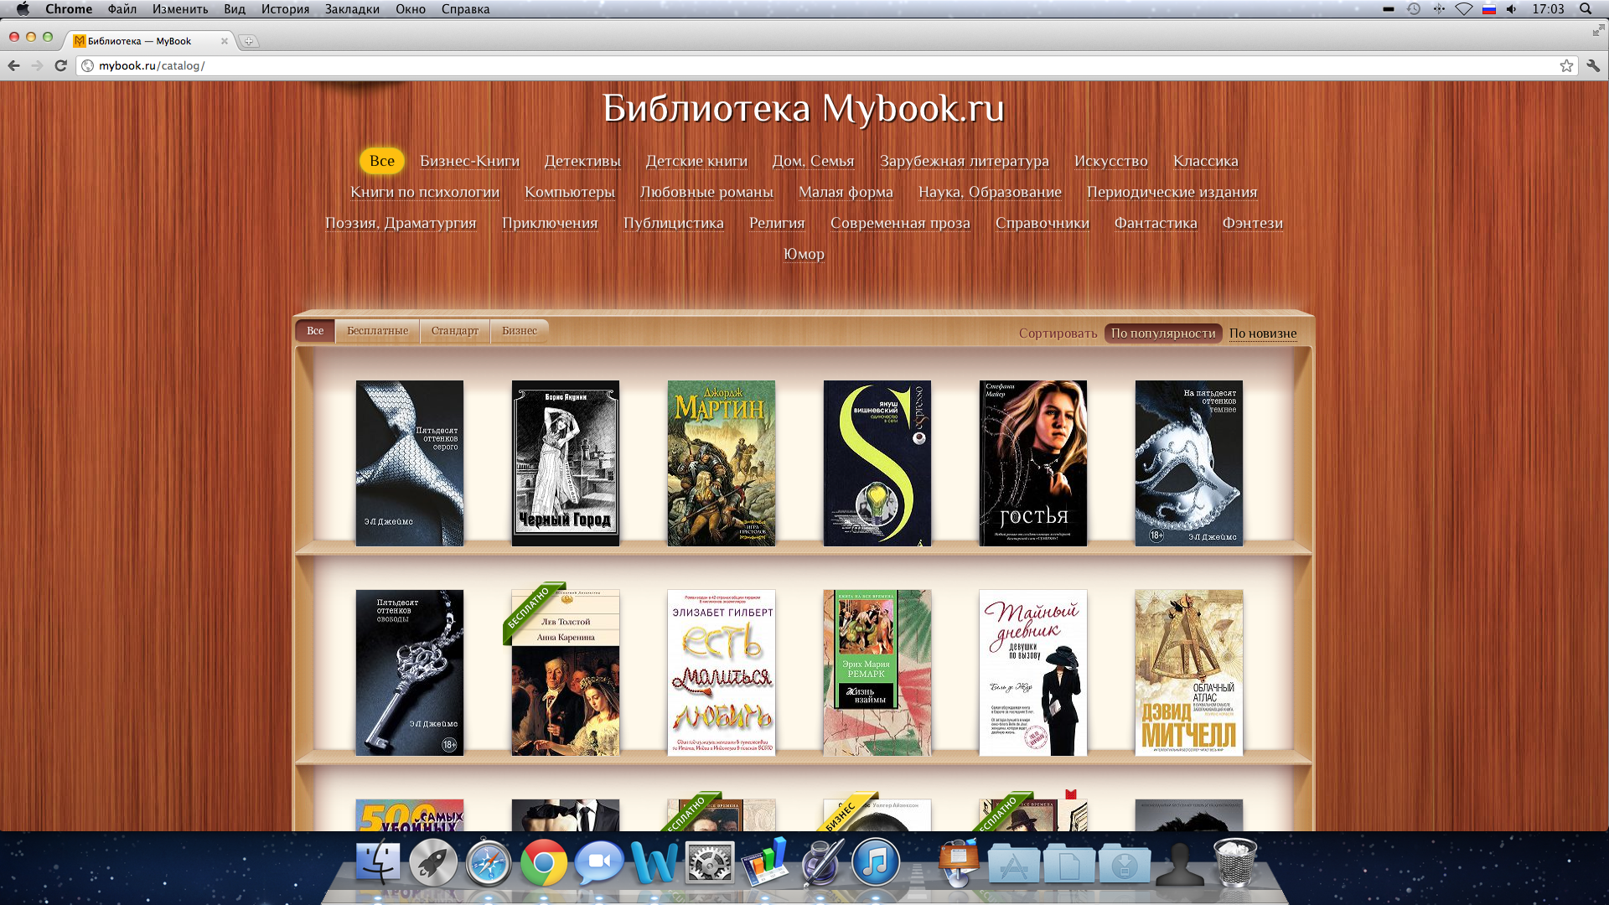Open Детективы category
The height and width of the screenshot is (905, 1609).
pyautogui.click(x=582, y=161)
